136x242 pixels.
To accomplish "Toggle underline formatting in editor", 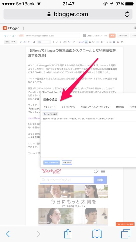I will (x=60, y=42).
